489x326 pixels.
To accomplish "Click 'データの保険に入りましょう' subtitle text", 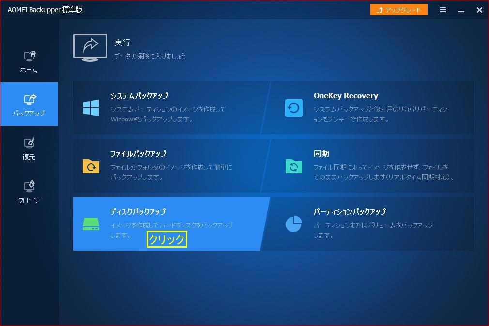I will tap(150, 56).
